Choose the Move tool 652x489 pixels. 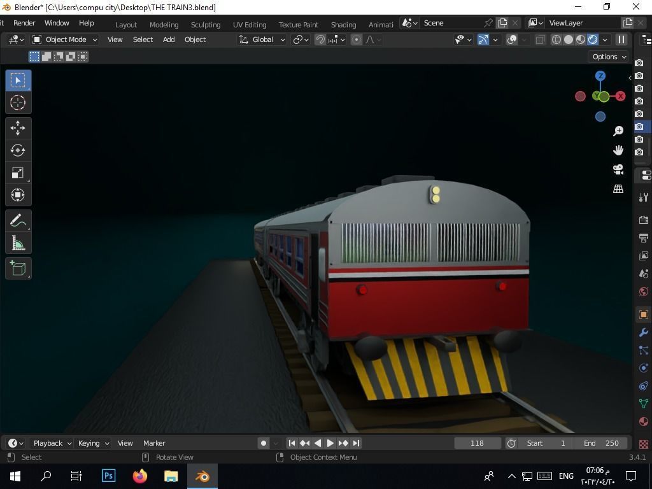pos(18,128)
